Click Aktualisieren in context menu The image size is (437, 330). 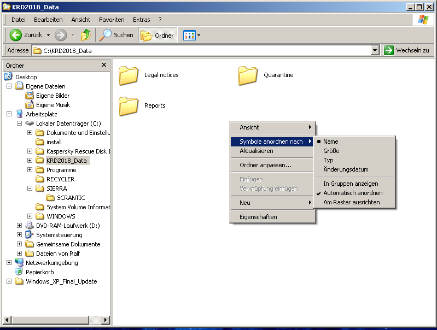pos(272,151)
